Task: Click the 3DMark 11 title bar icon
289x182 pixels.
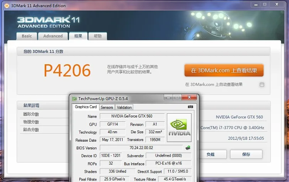Action: (7, 6)
